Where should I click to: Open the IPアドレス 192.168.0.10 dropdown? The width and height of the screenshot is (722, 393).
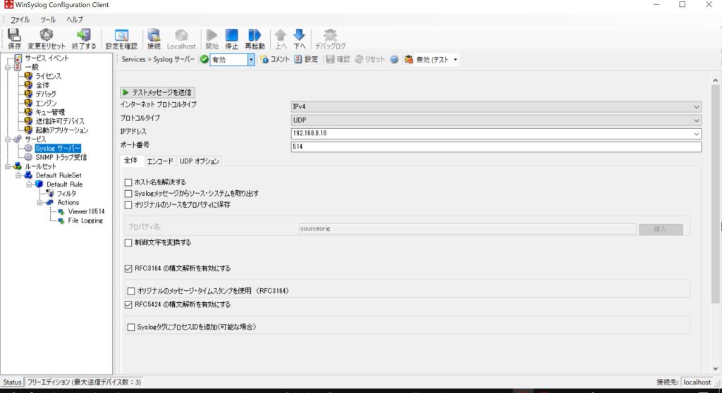pos(697,133)
